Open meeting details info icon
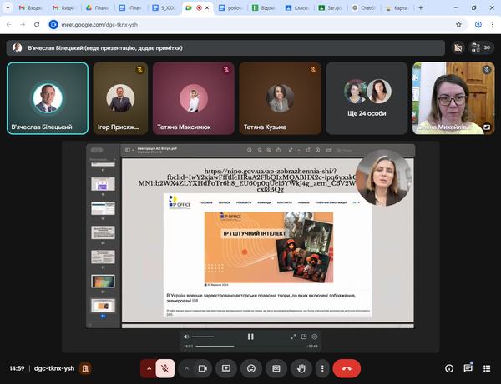501x384 pixels. tap(449, 367)
